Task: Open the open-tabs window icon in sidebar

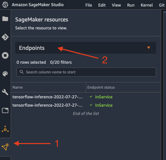Action: pyautogui.click(x=5, y=110)
